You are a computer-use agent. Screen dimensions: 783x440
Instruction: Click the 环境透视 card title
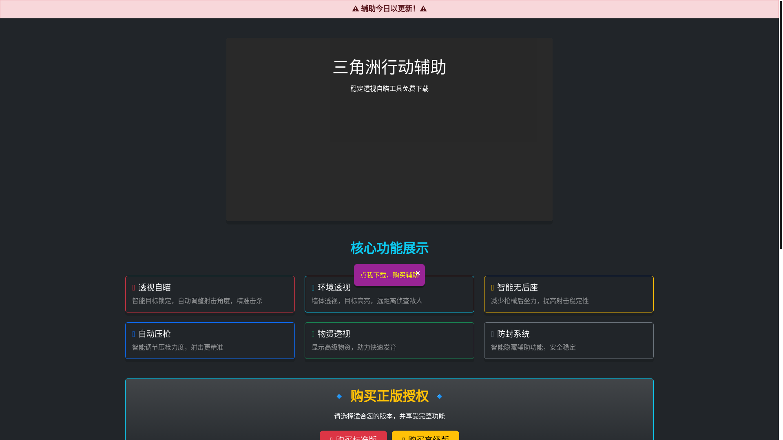pyautogui.click(x=334, y=288)
